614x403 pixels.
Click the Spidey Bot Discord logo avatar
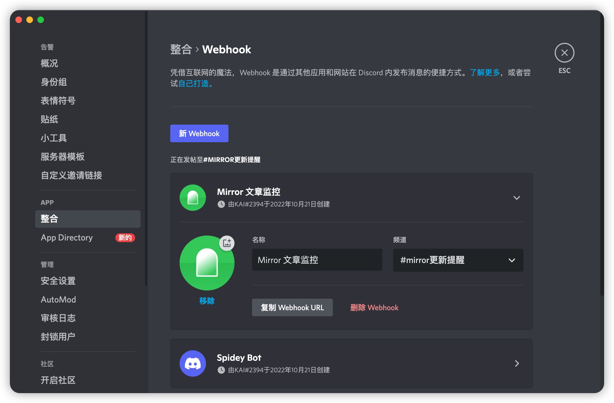coord(192,363)
